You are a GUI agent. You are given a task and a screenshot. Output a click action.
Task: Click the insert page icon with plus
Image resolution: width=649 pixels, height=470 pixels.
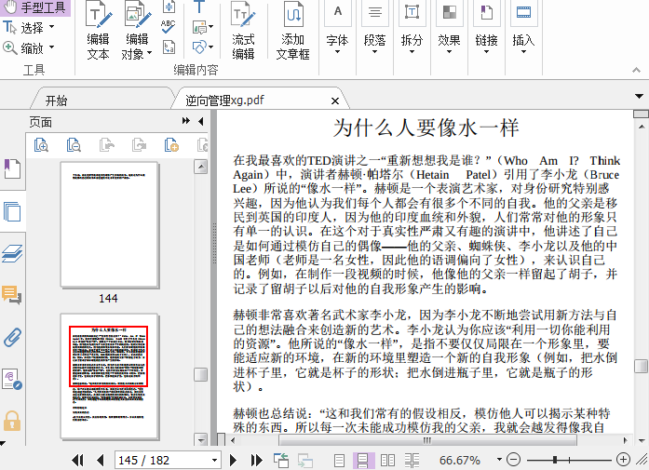(171, 145)
